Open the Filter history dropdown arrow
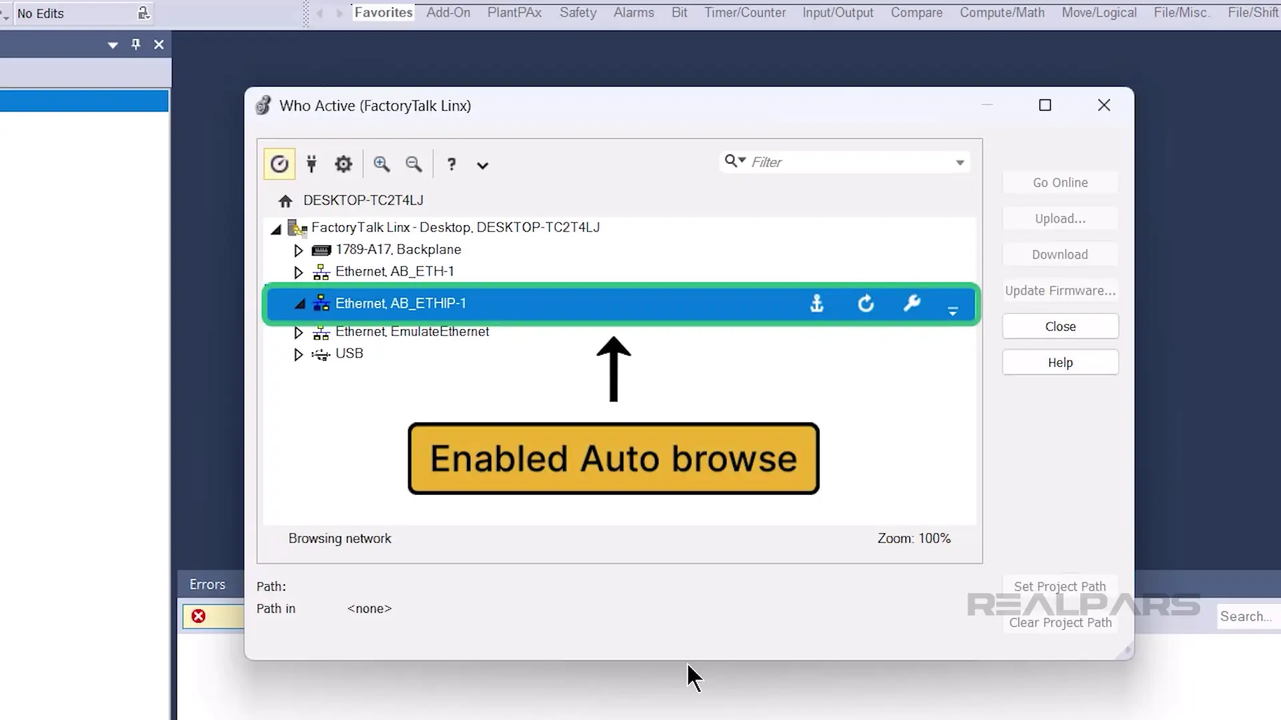The image size is (1281, 720). coord(960,163)
